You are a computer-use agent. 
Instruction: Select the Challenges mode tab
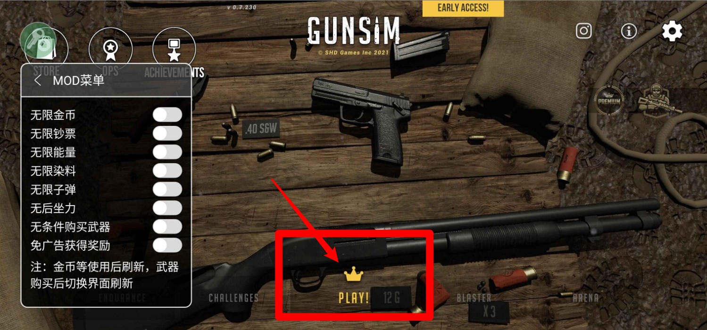pyautogui.click(x=234, y=298)
